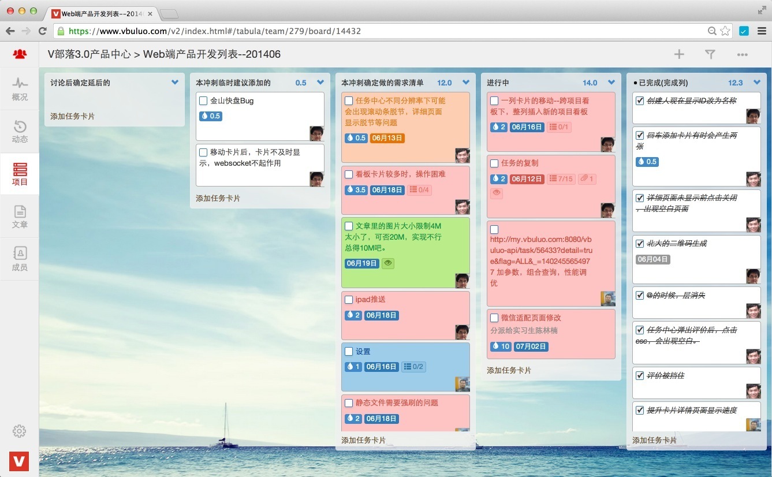Screen dimensions: 772x477
Task: Switch to the 概况 sidebar tab
Action: click(20, 90)
